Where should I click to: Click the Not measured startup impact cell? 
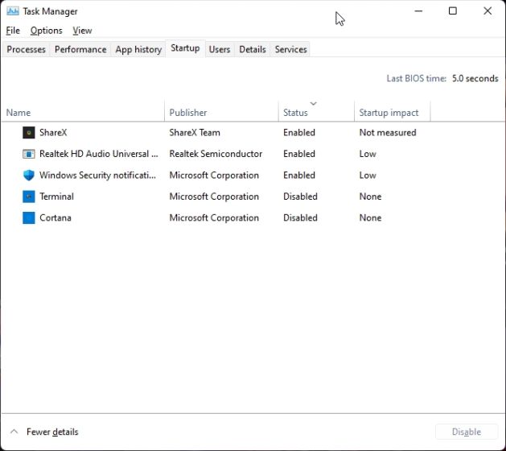tap(388, 132)
